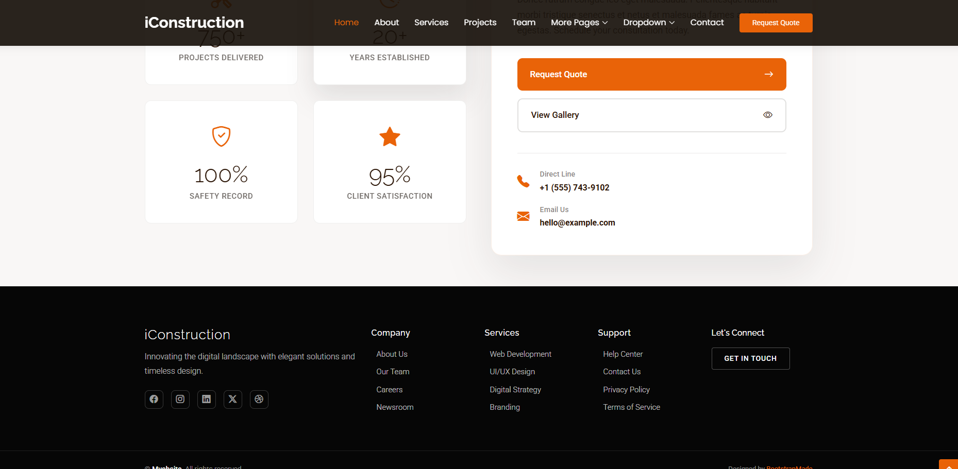Follow the hello@example.com email link

tap(577, 222)
